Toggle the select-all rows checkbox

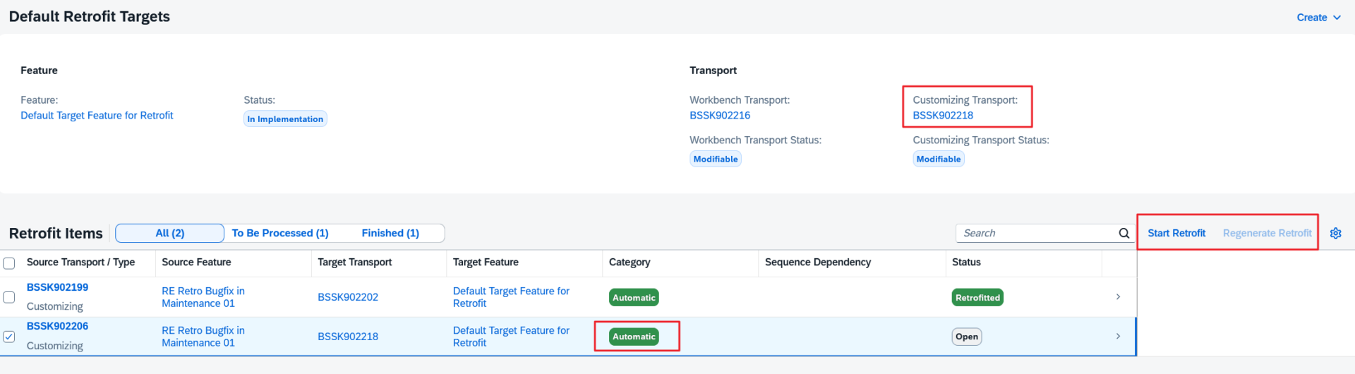(9, 263)
